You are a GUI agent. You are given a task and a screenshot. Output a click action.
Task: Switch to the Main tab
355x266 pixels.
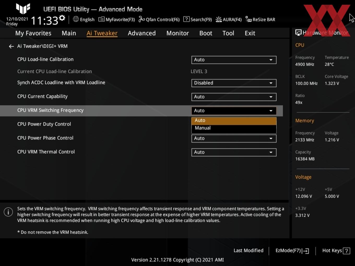[69, 33]
